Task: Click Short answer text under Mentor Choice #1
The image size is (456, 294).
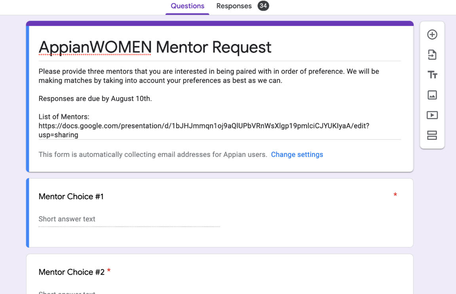Action: 67,219
